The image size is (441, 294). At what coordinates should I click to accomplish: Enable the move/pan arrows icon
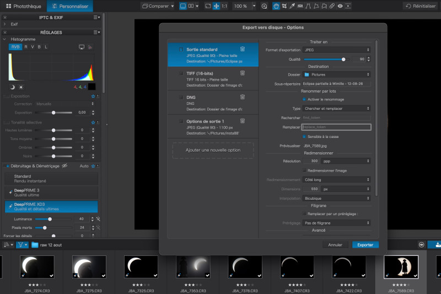pyautogui.click(x=216, y=6)
